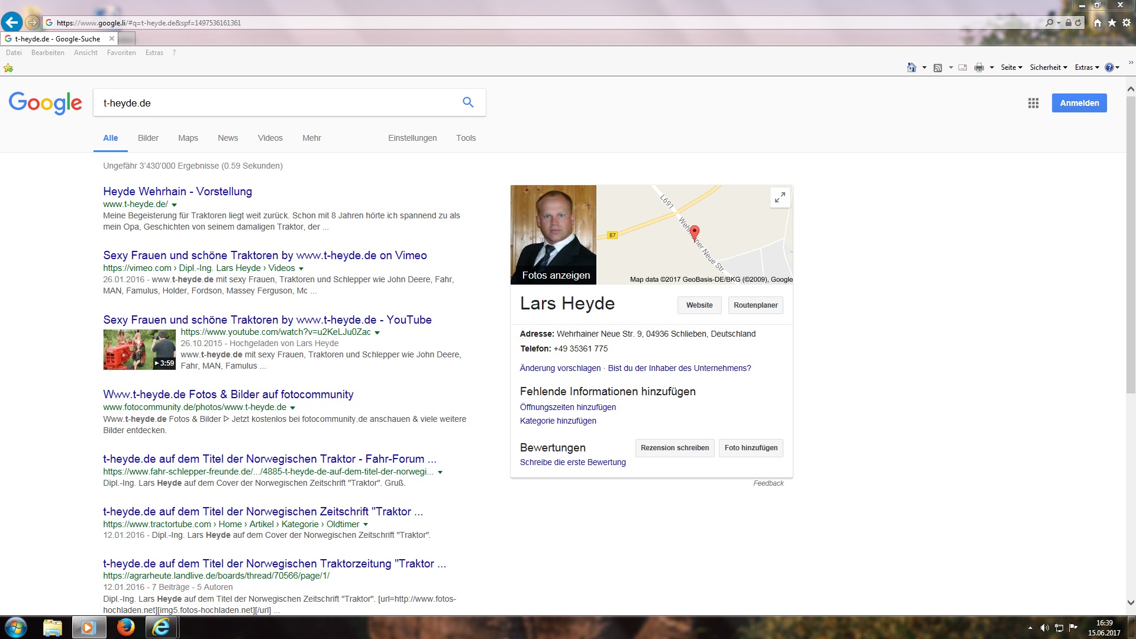Click the YouTube video thumbnail 3:59
This screenshot has width=1136, height=639.
coord(140,350)
